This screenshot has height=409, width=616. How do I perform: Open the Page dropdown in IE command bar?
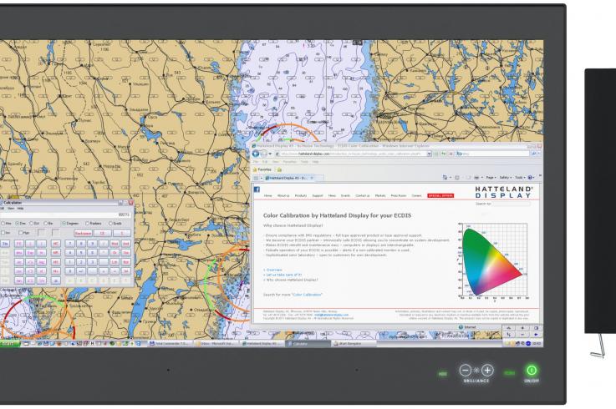[x=491, y=178]
